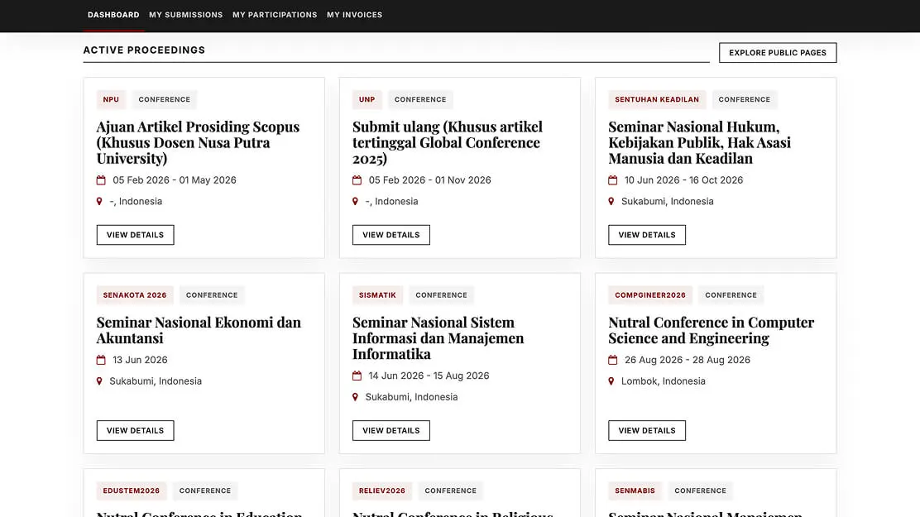Click calendar icon beside 14 Jun 2026 - 15 Aug 2026
The image size is (920, 517).
click(x=357, y=376)
